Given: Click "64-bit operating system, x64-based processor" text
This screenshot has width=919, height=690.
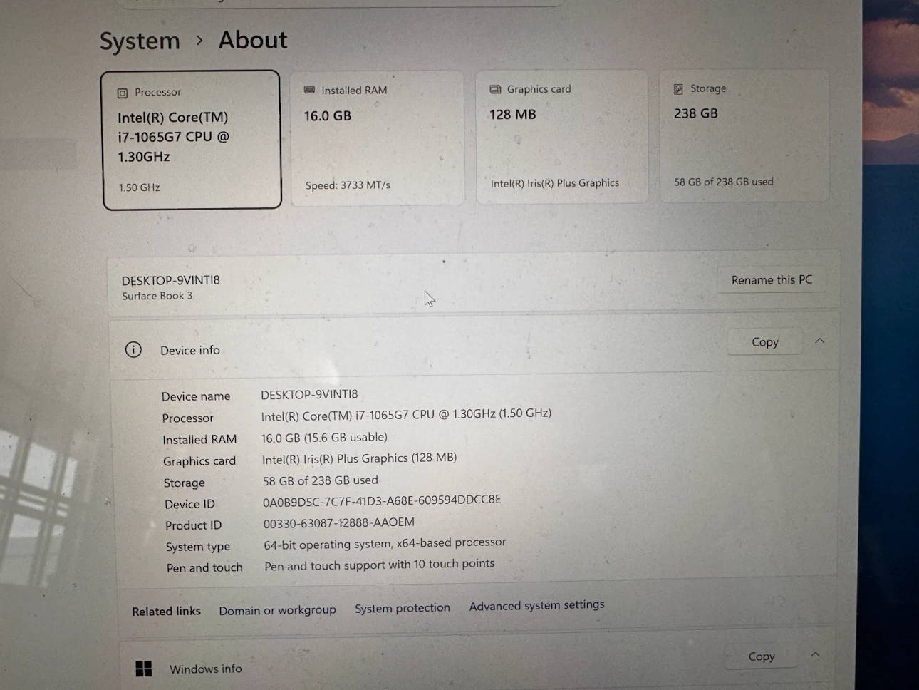Looking at the screenshot, I should coord(385,543).
